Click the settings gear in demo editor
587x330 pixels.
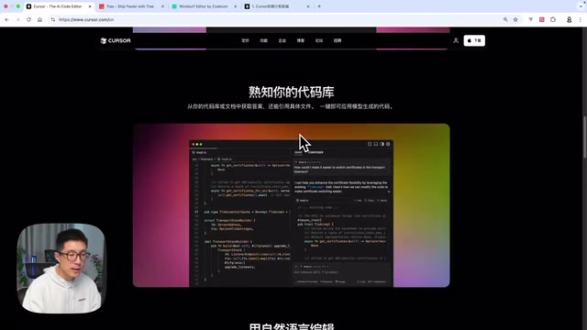click(388, 144)
